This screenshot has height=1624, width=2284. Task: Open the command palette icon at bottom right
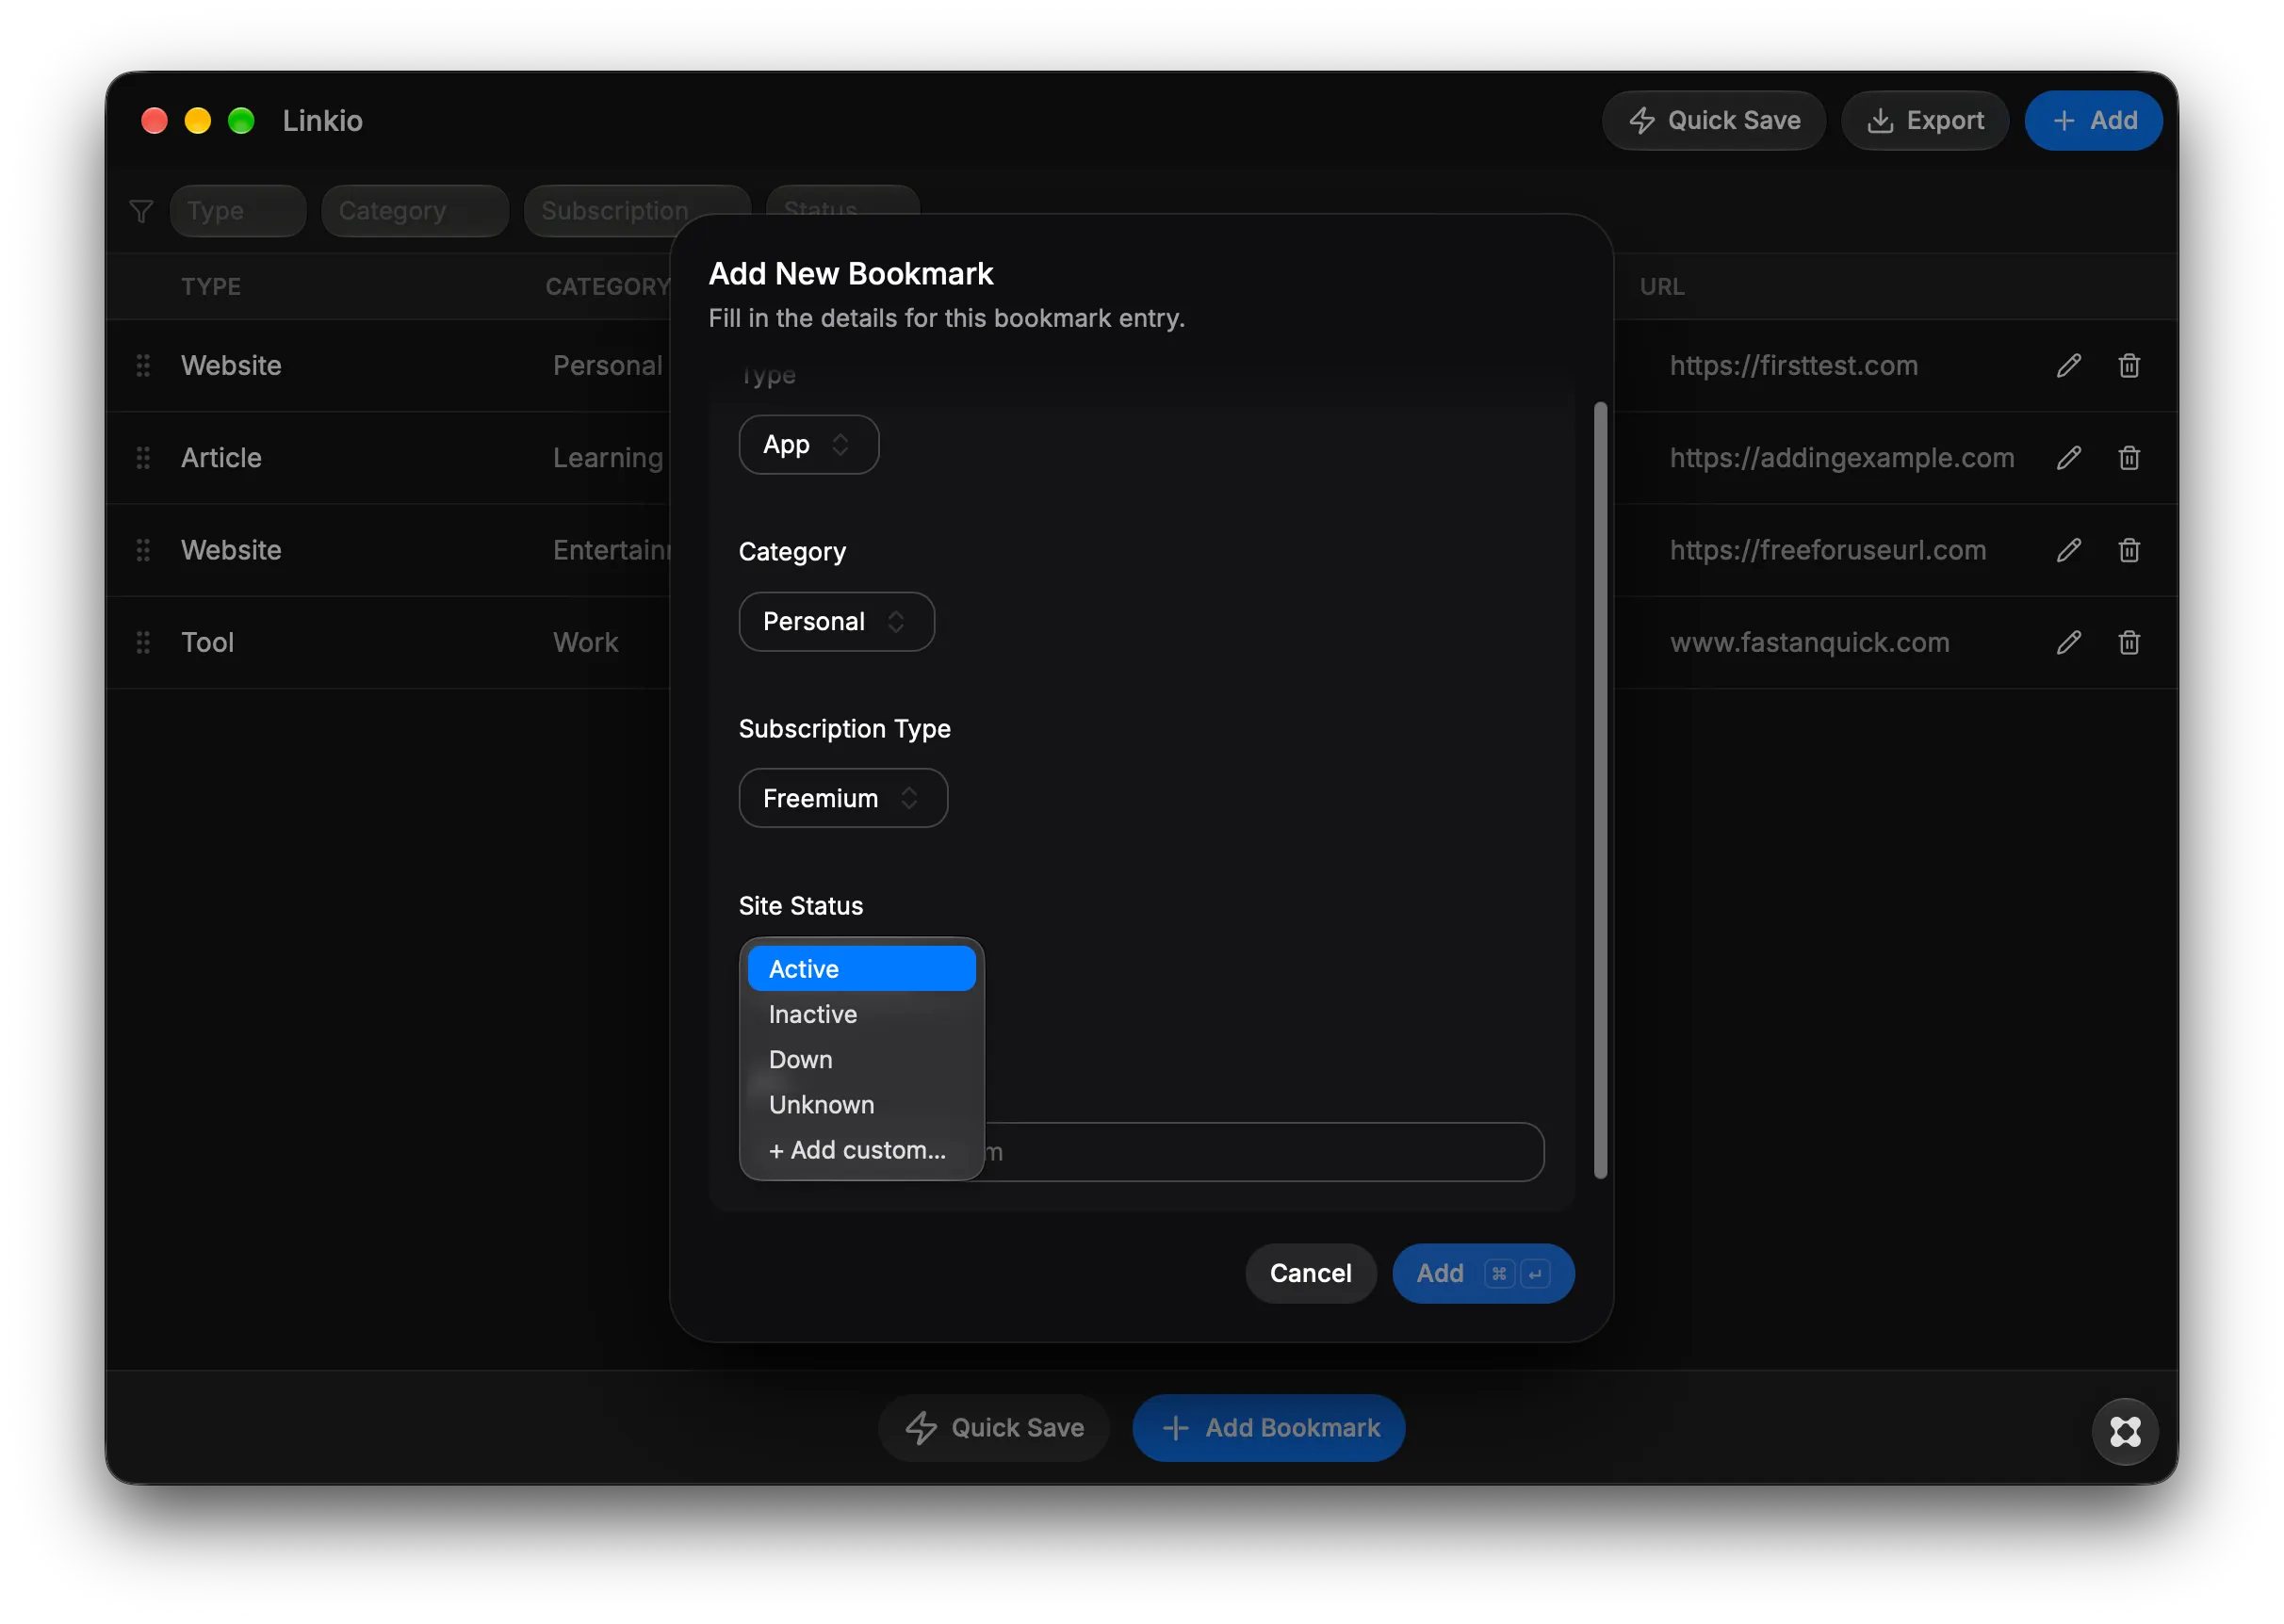tap(2124, 1431)
